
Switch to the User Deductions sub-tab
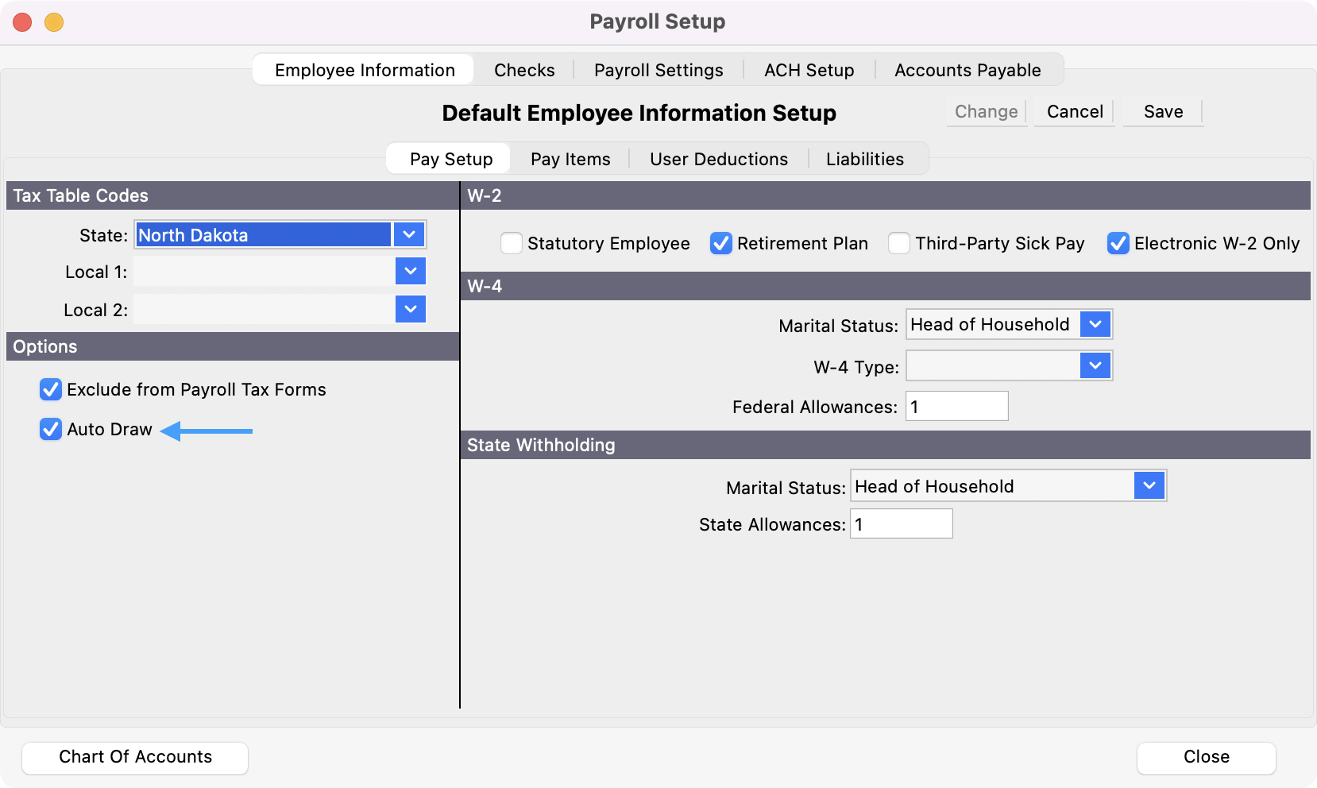(x=719, y=159)
